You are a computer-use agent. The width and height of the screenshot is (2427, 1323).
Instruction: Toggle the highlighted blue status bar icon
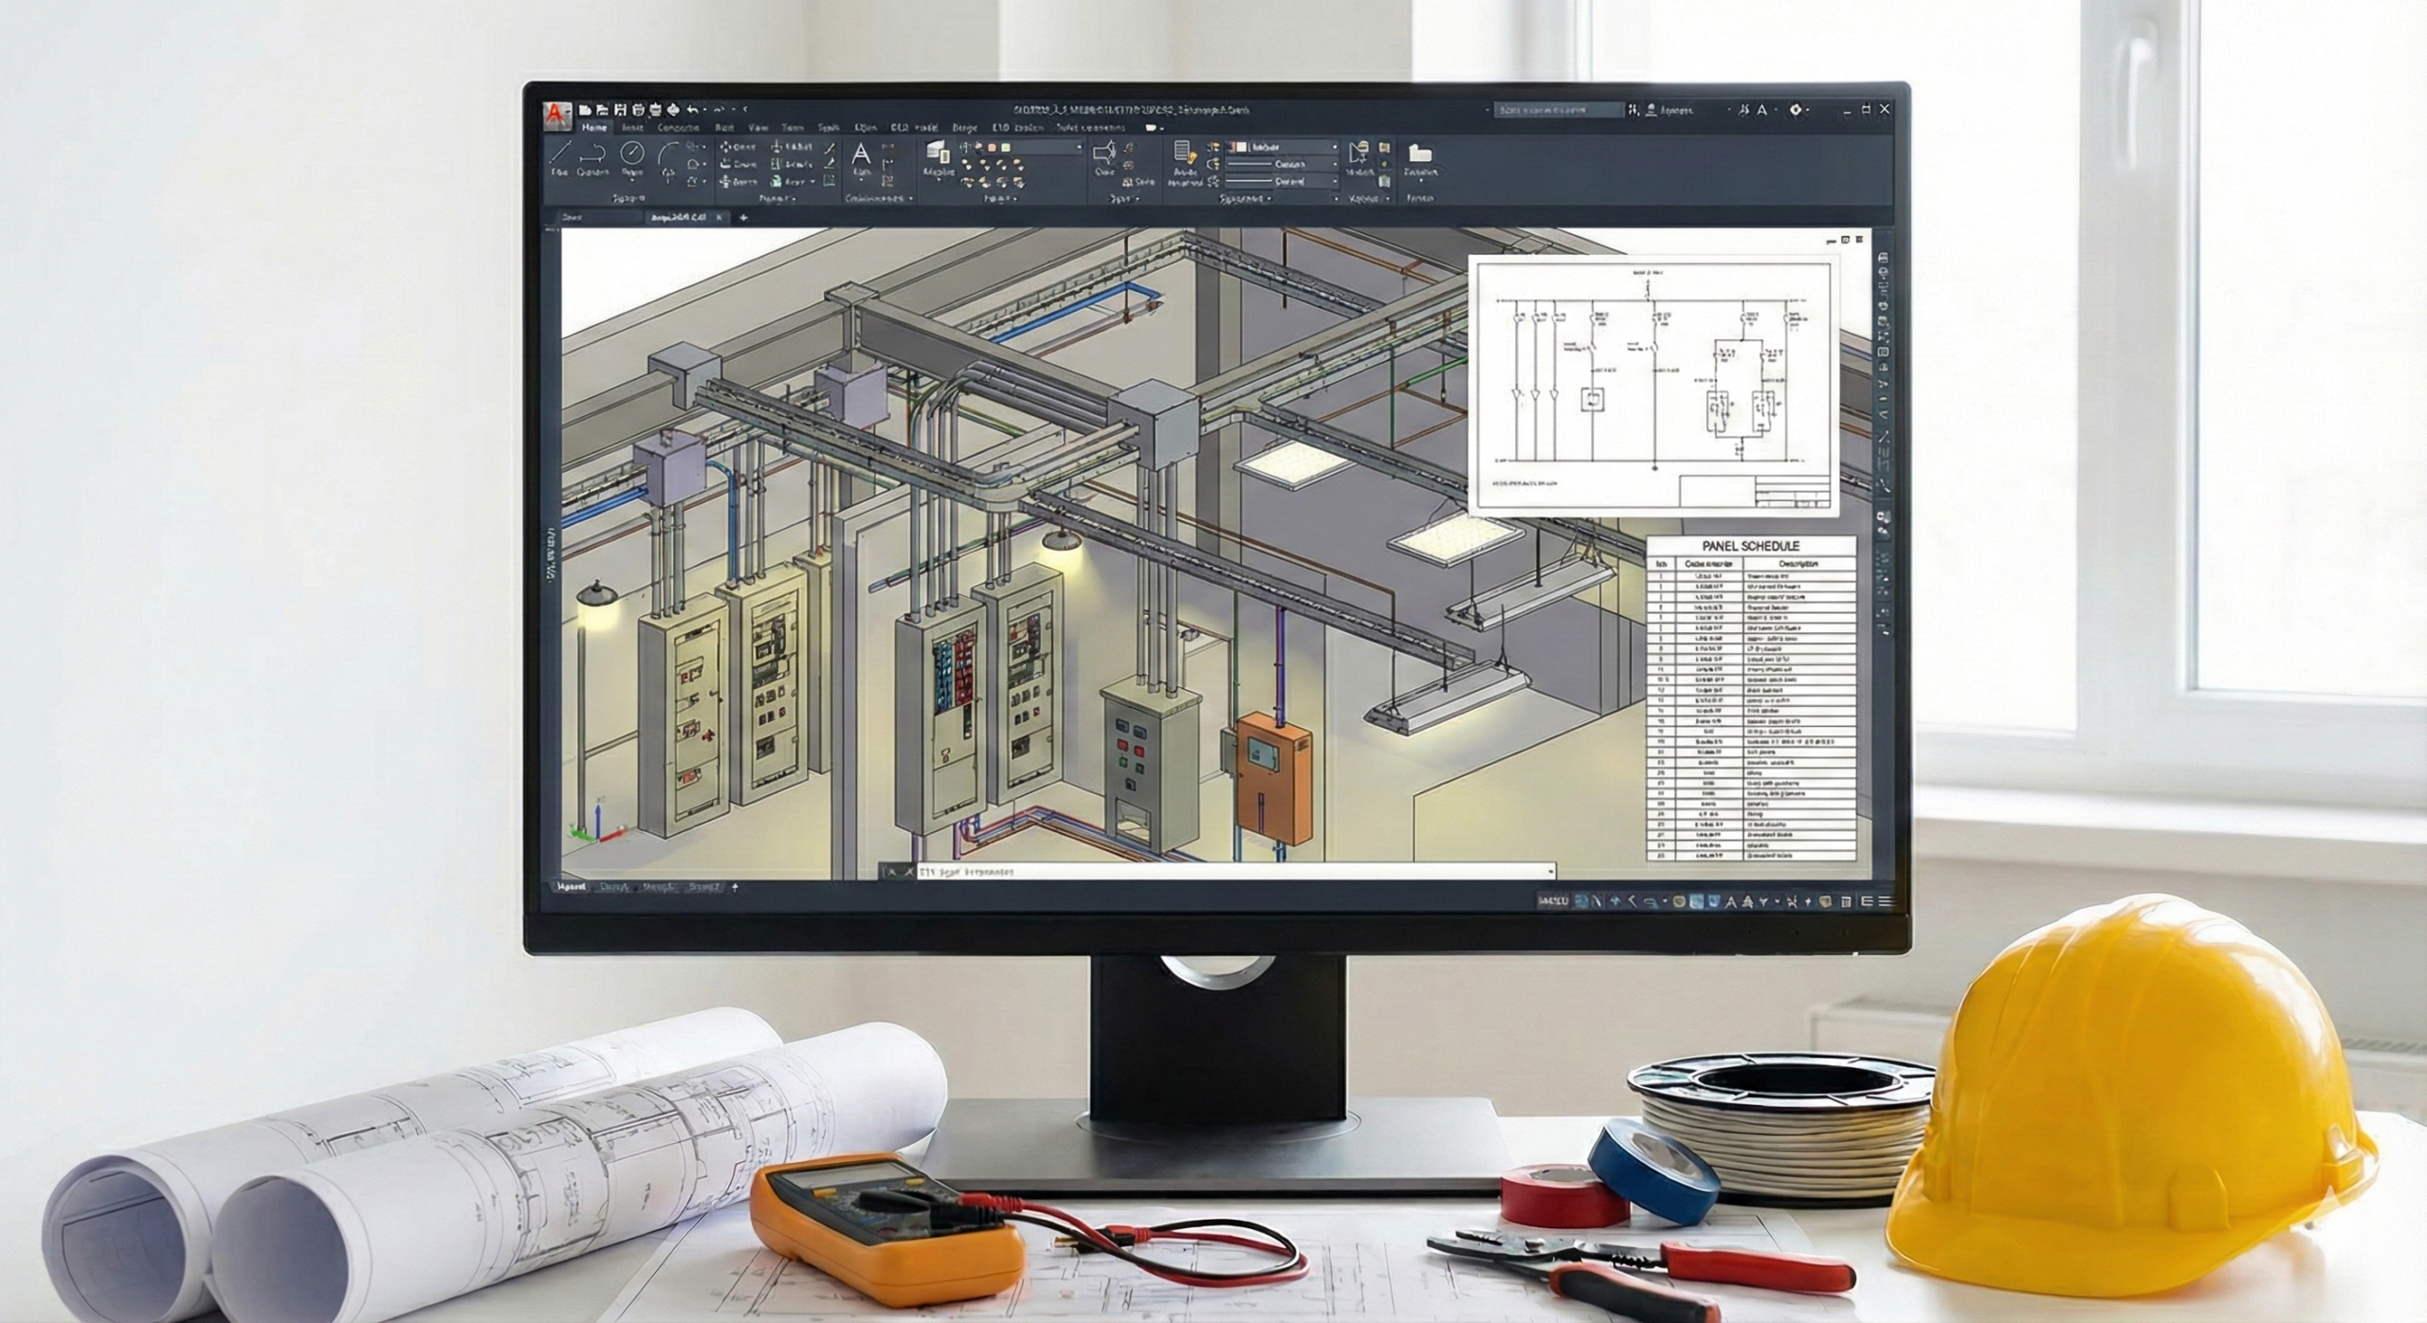coord(1696,901)
